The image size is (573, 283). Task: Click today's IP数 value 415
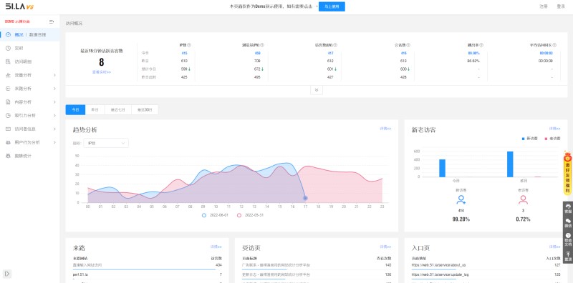point(184,54)
